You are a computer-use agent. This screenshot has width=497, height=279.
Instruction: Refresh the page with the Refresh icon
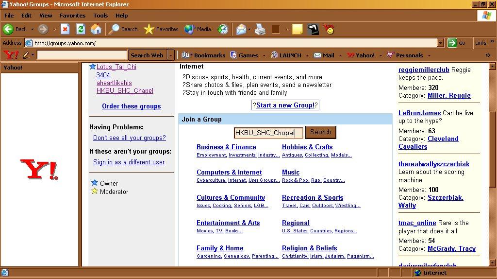coord(81,29)
